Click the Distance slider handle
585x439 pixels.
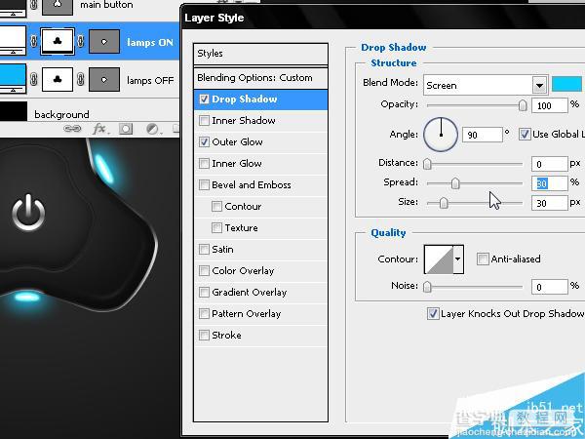click(427, 164)
